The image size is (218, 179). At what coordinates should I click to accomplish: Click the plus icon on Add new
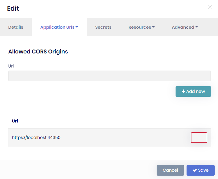[183, 91]
